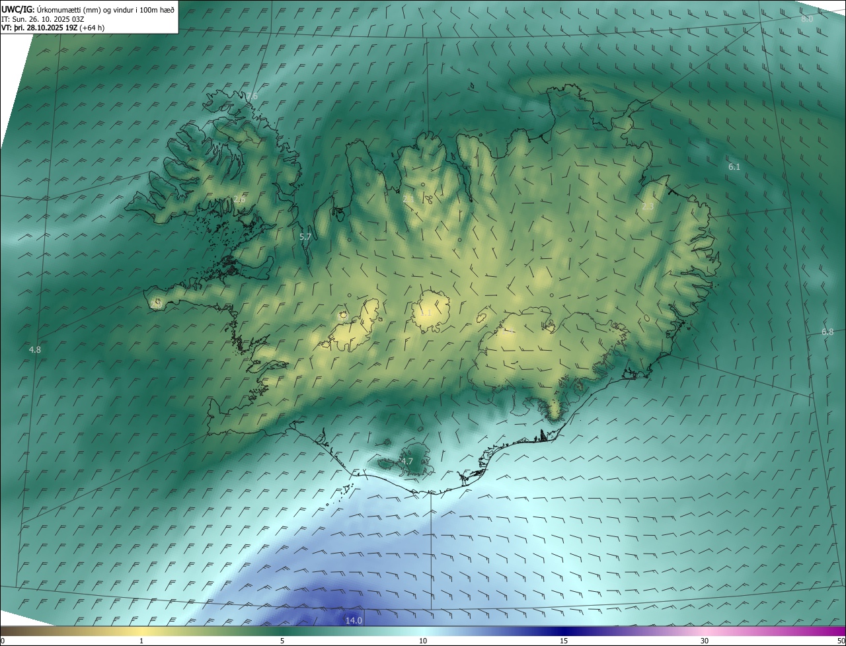Image resolution: width=846 pixels, height=646 pixels.
Task: Pick the dark blue 15 mm legend color
Action: [564, 631]
